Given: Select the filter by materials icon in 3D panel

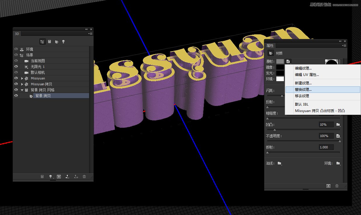Looking at the screenshot, I should (x=57, y=42).
